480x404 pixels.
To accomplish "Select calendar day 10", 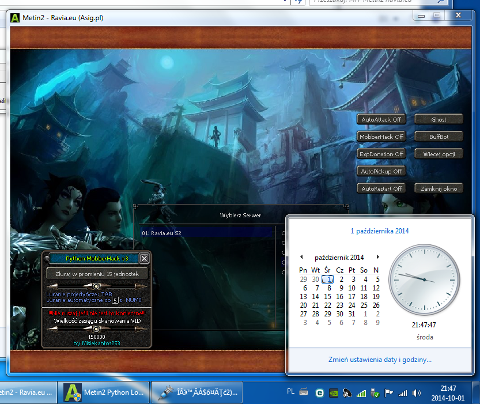I will click(x=352, y=288).
